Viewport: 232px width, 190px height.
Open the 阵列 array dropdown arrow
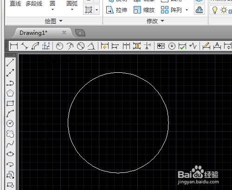click(x=187, y=10)
